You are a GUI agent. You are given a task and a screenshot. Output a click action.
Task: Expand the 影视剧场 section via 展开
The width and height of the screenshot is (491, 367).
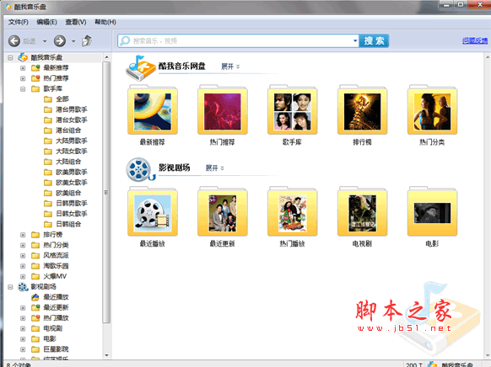pyautogui.click(x=215, y=168)
